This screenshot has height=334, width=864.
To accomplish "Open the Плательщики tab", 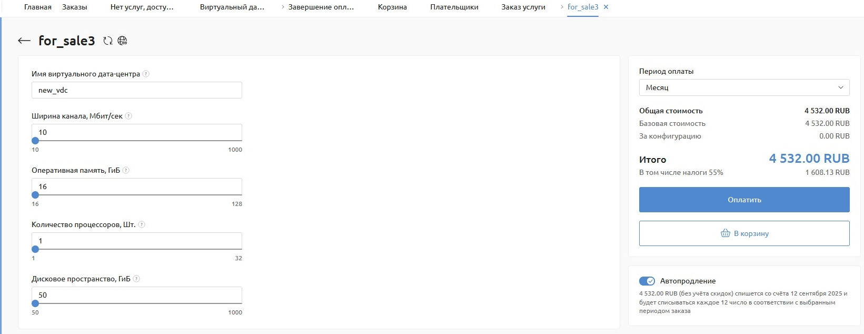I will pos(454,7).
